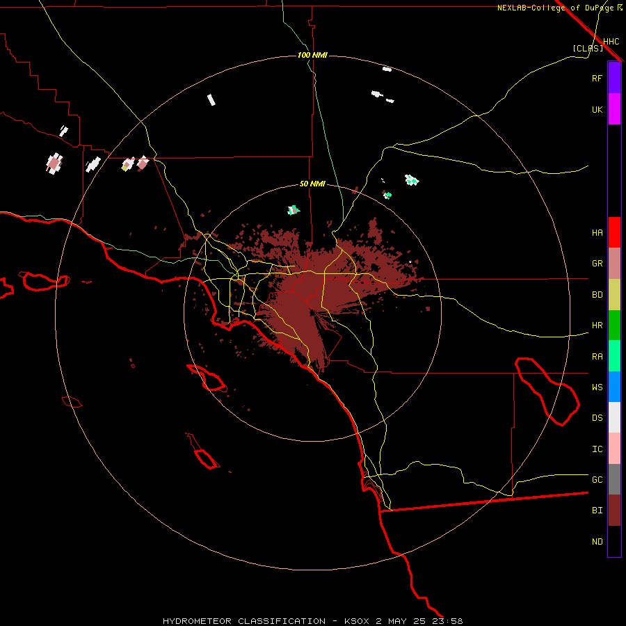Image resolution: width=626 pixels, height=626 pixels.
Task: Click the HHC product code label
Action: click(611, 42)
